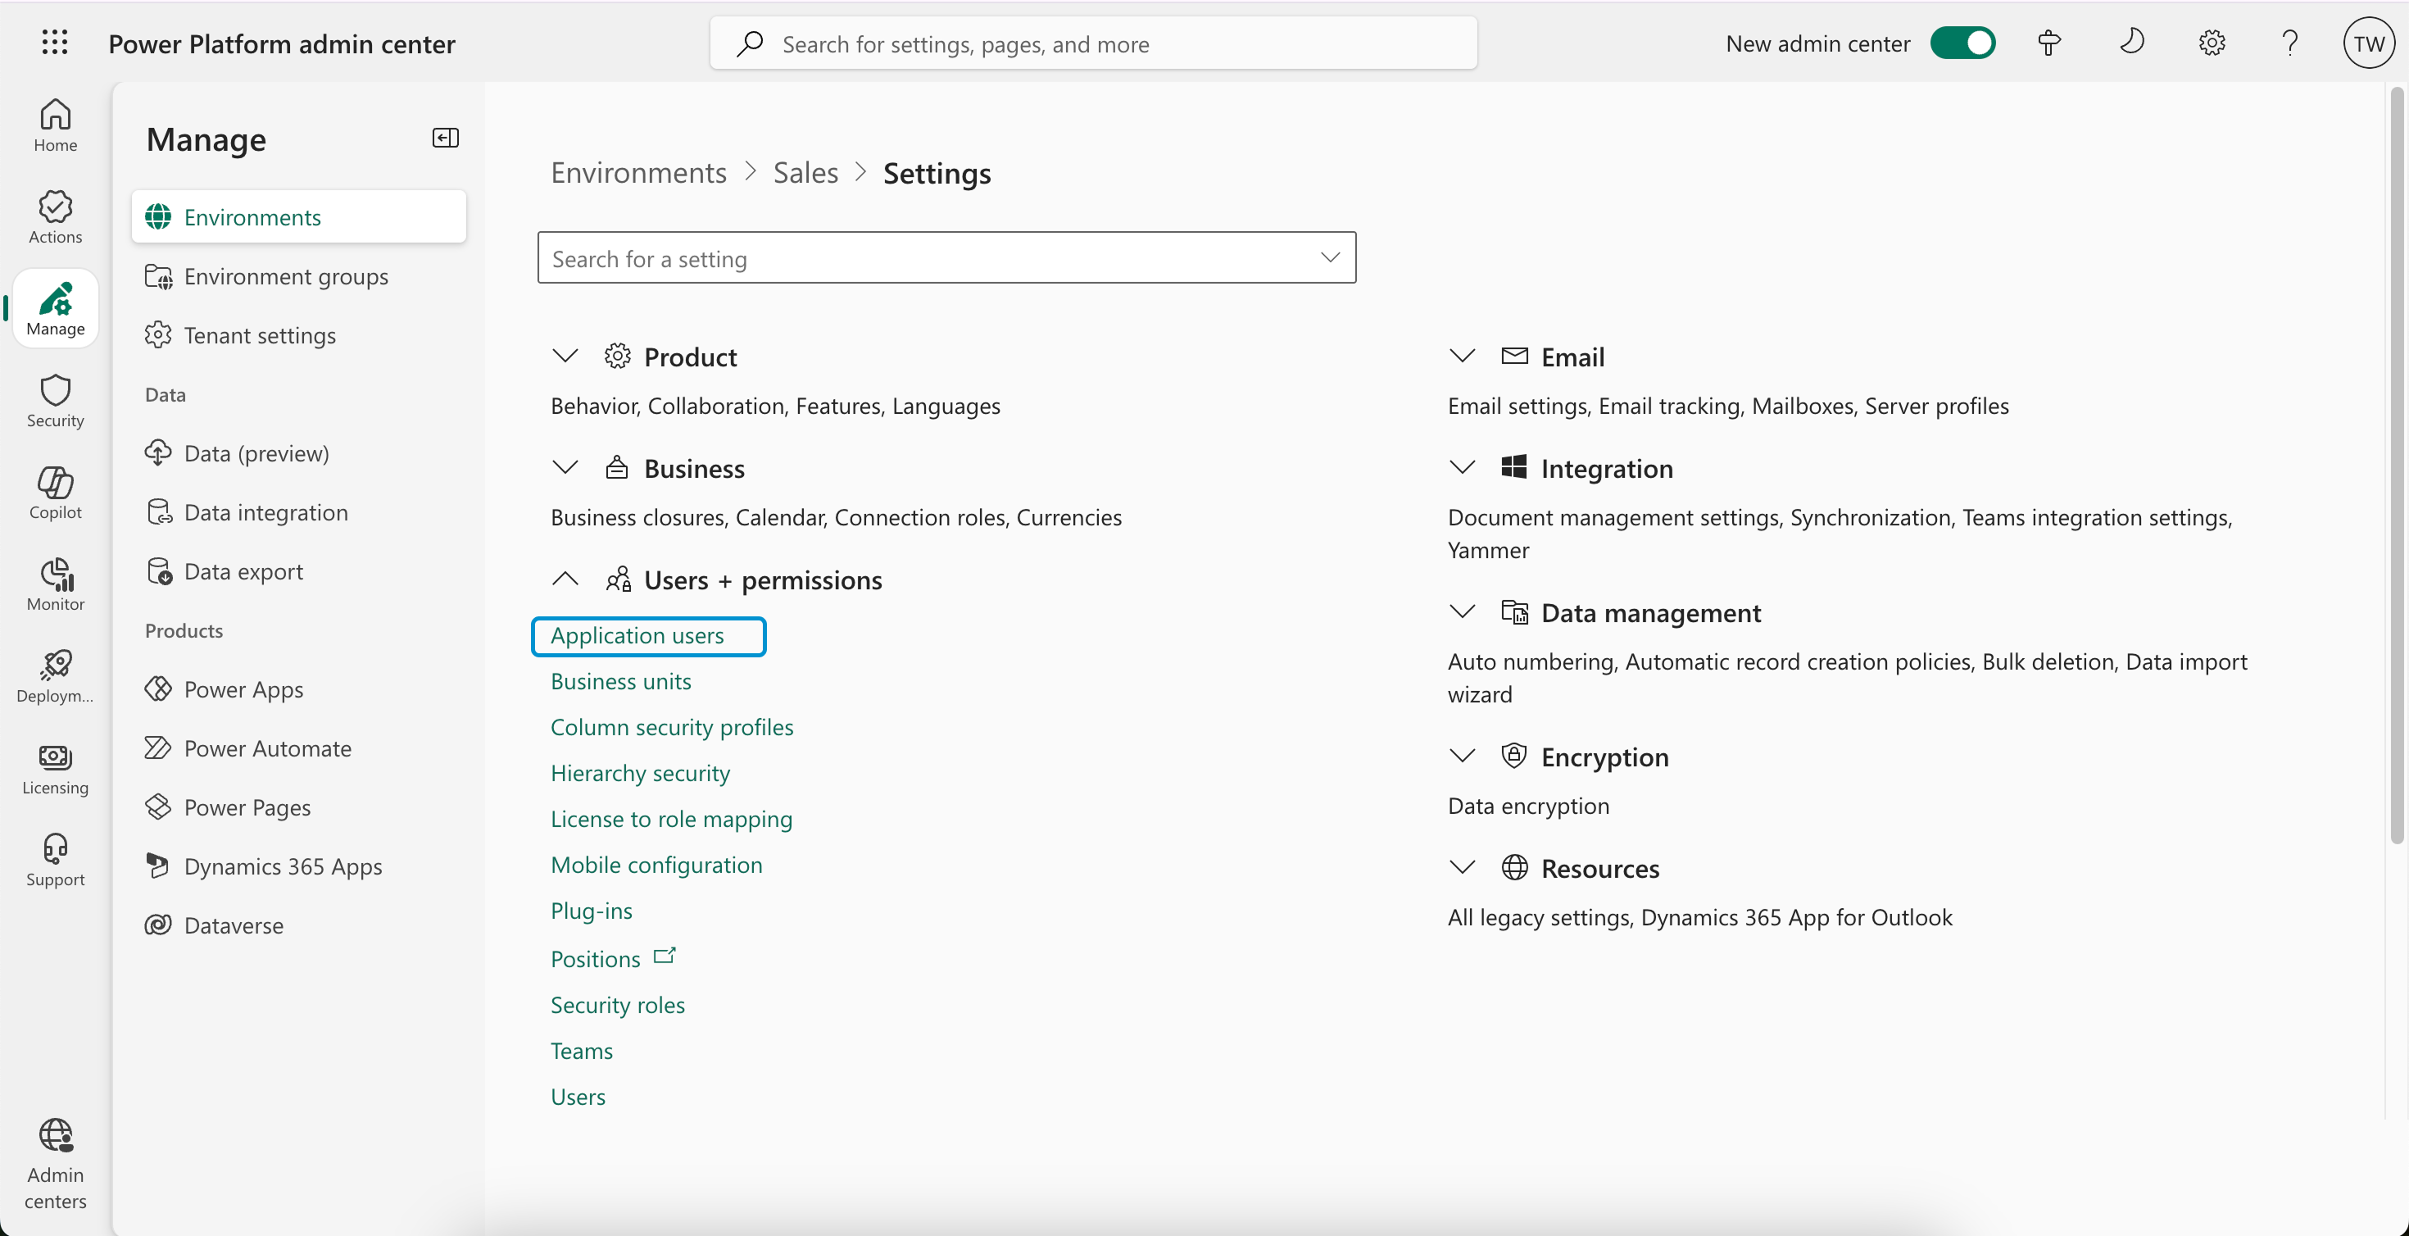Open License to role mapping link
The height and width of the screenshot is (1236, 2409).
(671, 819)
